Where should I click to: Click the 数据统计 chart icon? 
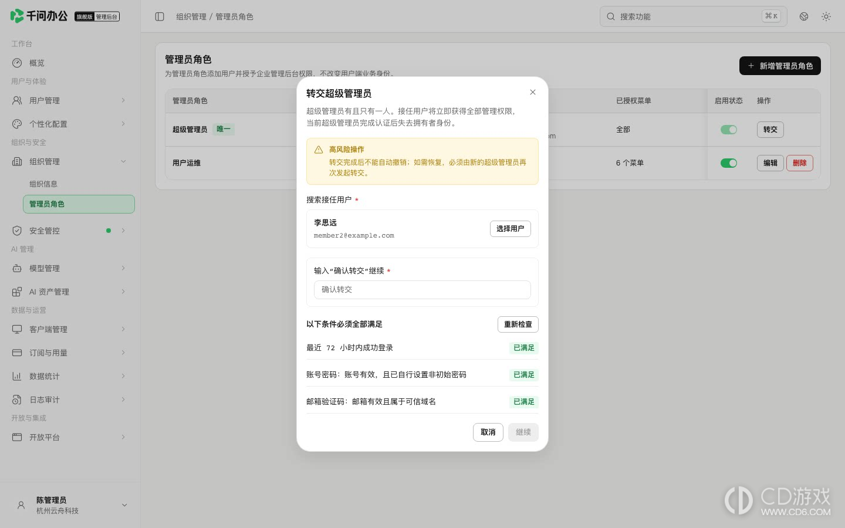(17, 376)
